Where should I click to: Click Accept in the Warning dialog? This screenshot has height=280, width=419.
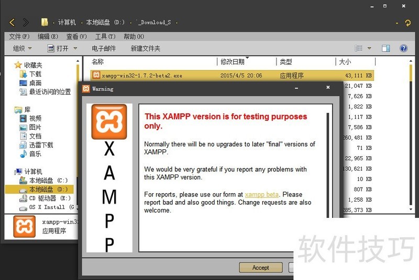point(260,267)
